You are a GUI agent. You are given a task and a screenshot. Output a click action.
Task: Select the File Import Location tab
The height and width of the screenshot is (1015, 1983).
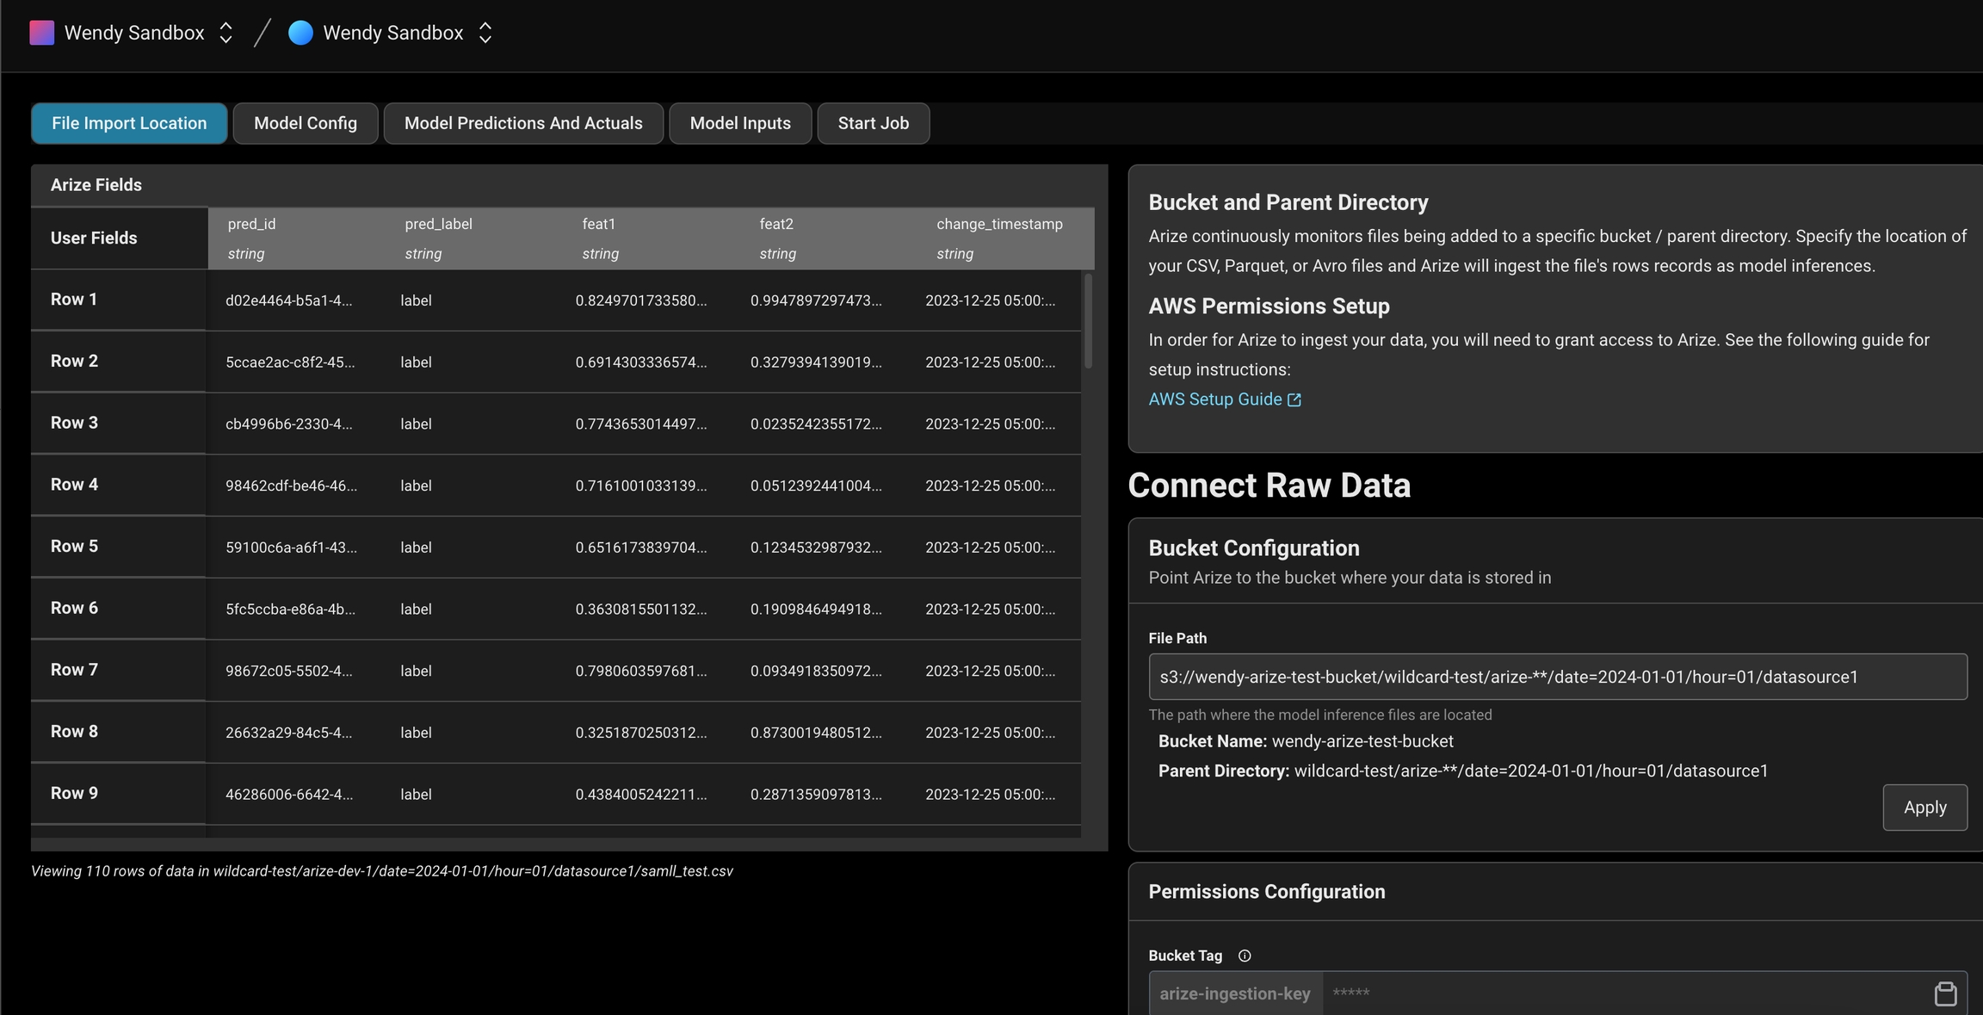[x=129, y=123]
